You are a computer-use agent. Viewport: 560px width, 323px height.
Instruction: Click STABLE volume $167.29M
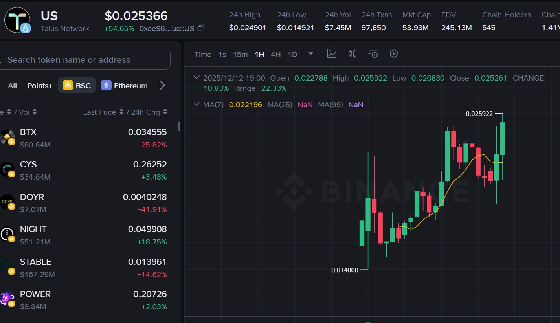(37, 274)
